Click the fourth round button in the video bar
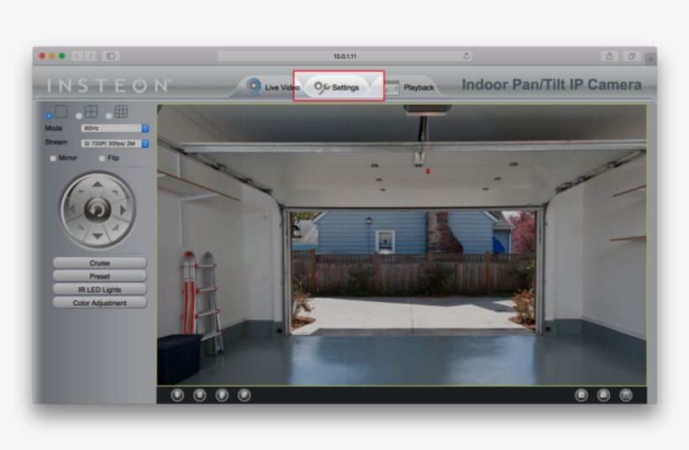 [245, 395]
